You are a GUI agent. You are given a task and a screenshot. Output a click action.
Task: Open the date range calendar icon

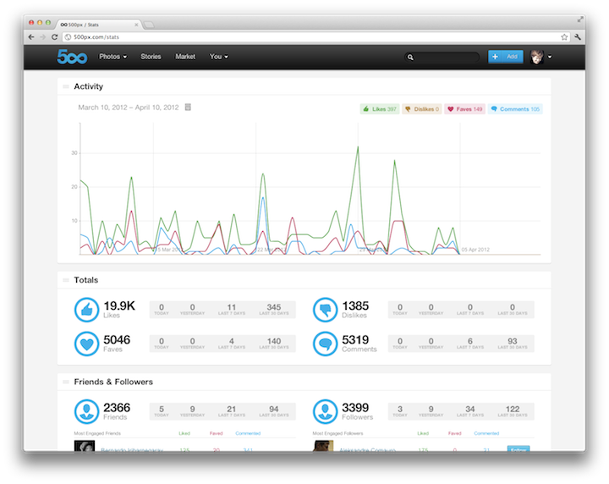click(x=188, y=107)
